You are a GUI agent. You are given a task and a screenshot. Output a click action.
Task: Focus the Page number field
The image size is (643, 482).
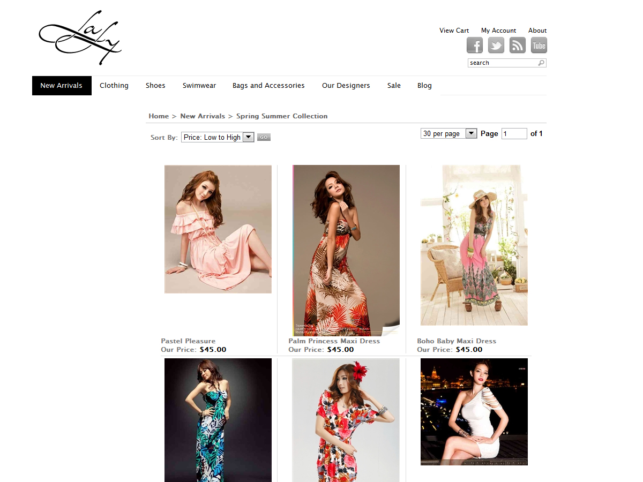[x=514, y=134]
